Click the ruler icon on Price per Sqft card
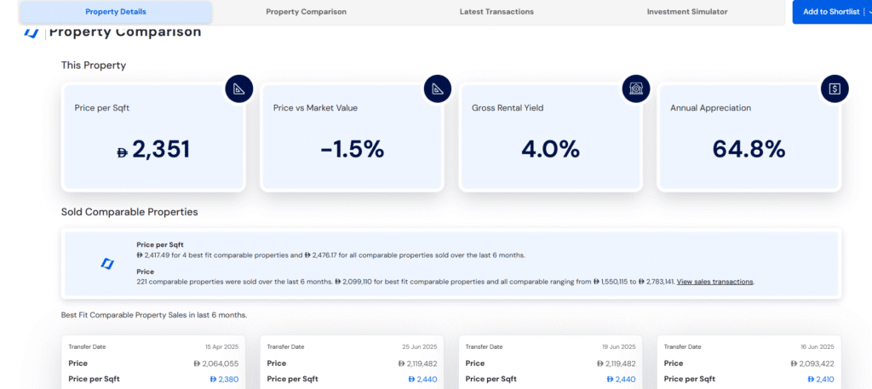The width and height of the screenshot is (872, 389). pos(239,89)
